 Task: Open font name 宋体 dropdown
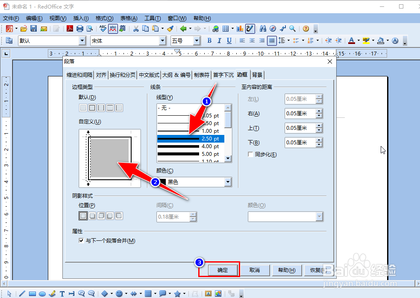pyautogui.click(x=162, y=41)
